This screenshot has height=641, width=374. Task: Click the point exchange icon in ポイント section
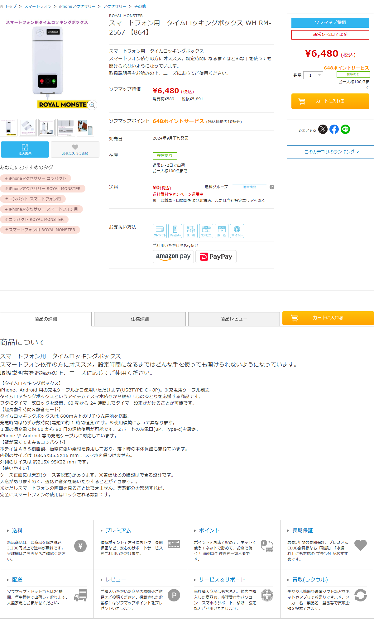(x=267, y=546)
